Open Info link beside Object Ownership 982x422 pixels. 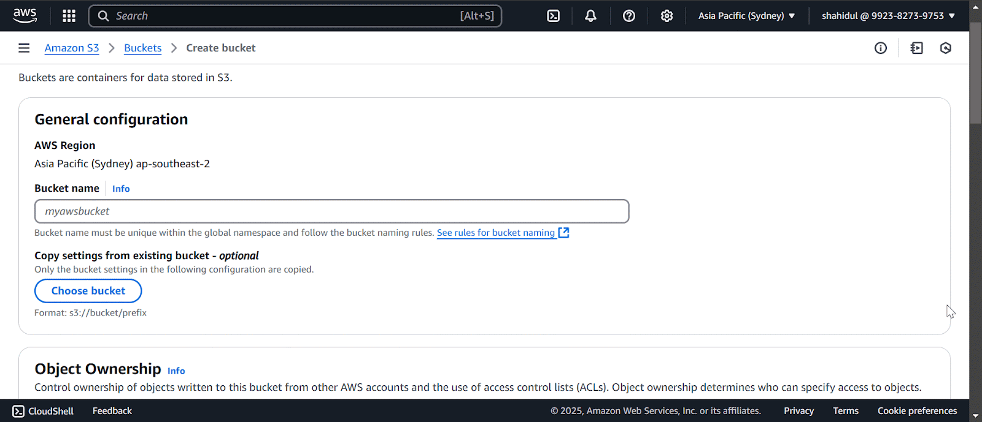176,371
